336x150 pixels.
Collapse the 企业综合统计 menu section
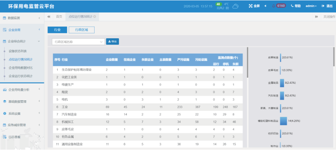point(22,41)
